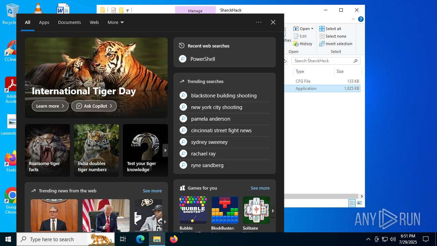The height and width of the screenshot is (246, 437).
Task: Open the Solitaire Mahjong game tile
Action: [256, 214]
